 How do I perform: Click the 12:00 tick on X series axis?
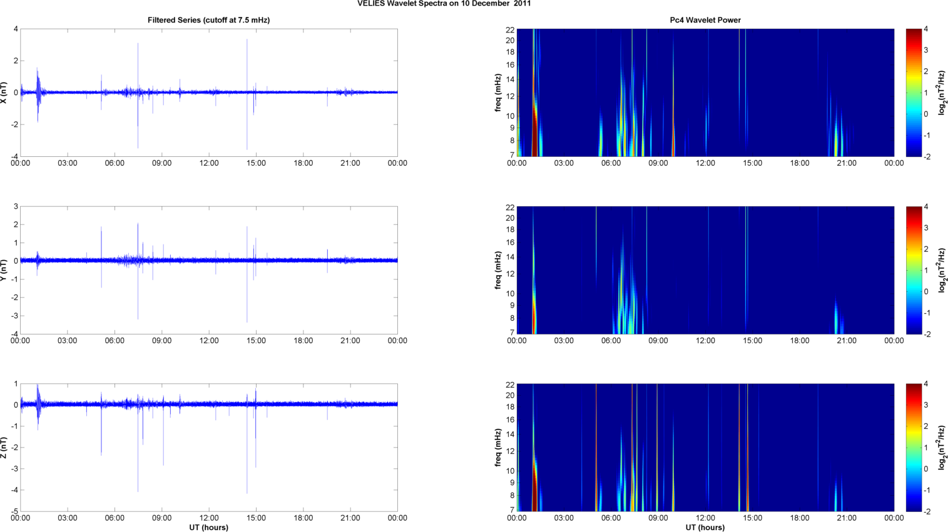[x=209, y=163]
